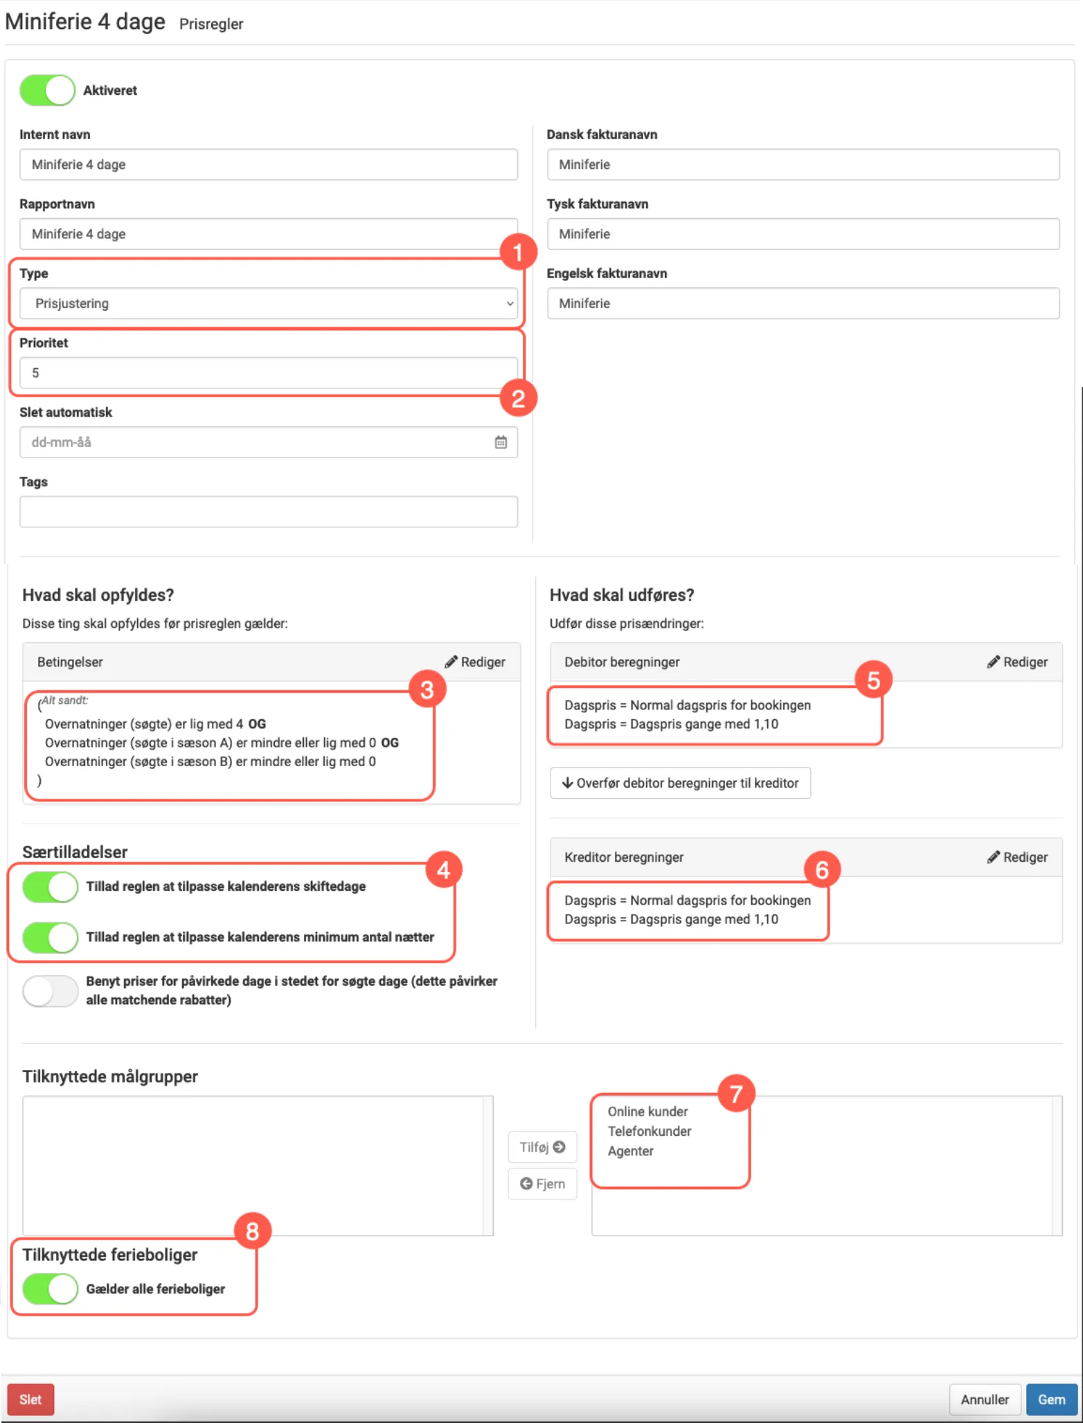Image resolution: width=1083 pixels, height=1423 pixels.
Task: Click pencil icon in Kreditor beregninger header
Action: point(993,857)
